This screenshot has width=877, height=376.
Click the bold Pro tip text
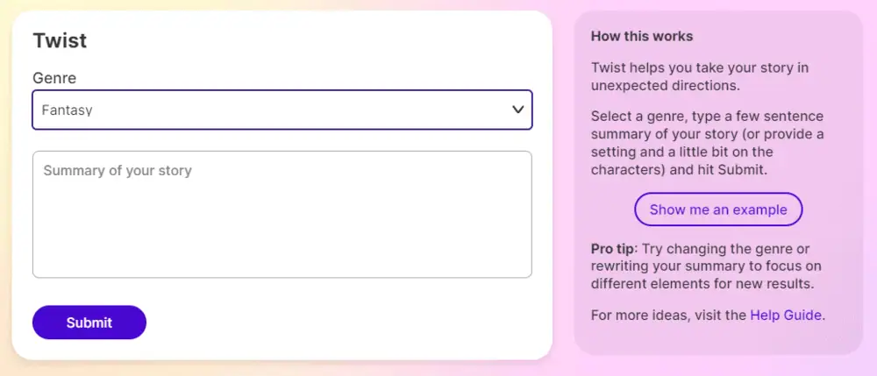tap(612, 249)
